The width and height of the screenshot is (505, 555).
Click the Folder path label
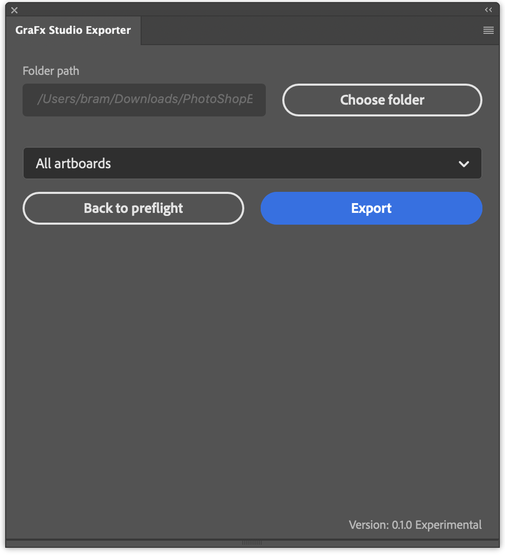click(50, 71)
